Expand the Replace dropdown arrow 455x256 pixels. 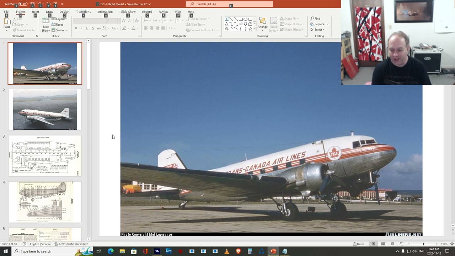[327, 24]
